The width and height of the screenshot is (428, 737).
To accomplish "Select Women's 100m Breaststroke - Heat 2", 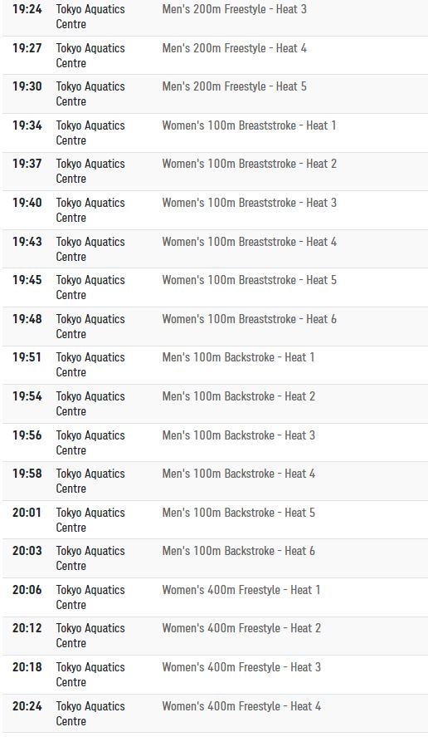I will coord(249,164).
